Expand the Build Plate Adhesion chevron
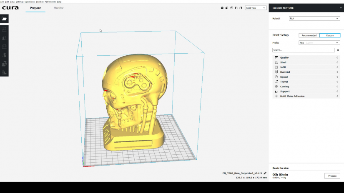This screenshot has width=344, height=193. click(337, 96)
